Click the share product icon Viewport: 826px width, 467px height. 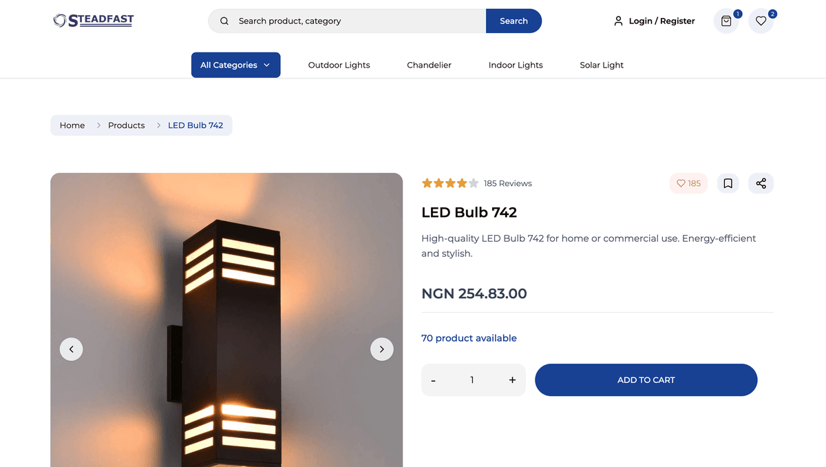[x=761, y=183]
